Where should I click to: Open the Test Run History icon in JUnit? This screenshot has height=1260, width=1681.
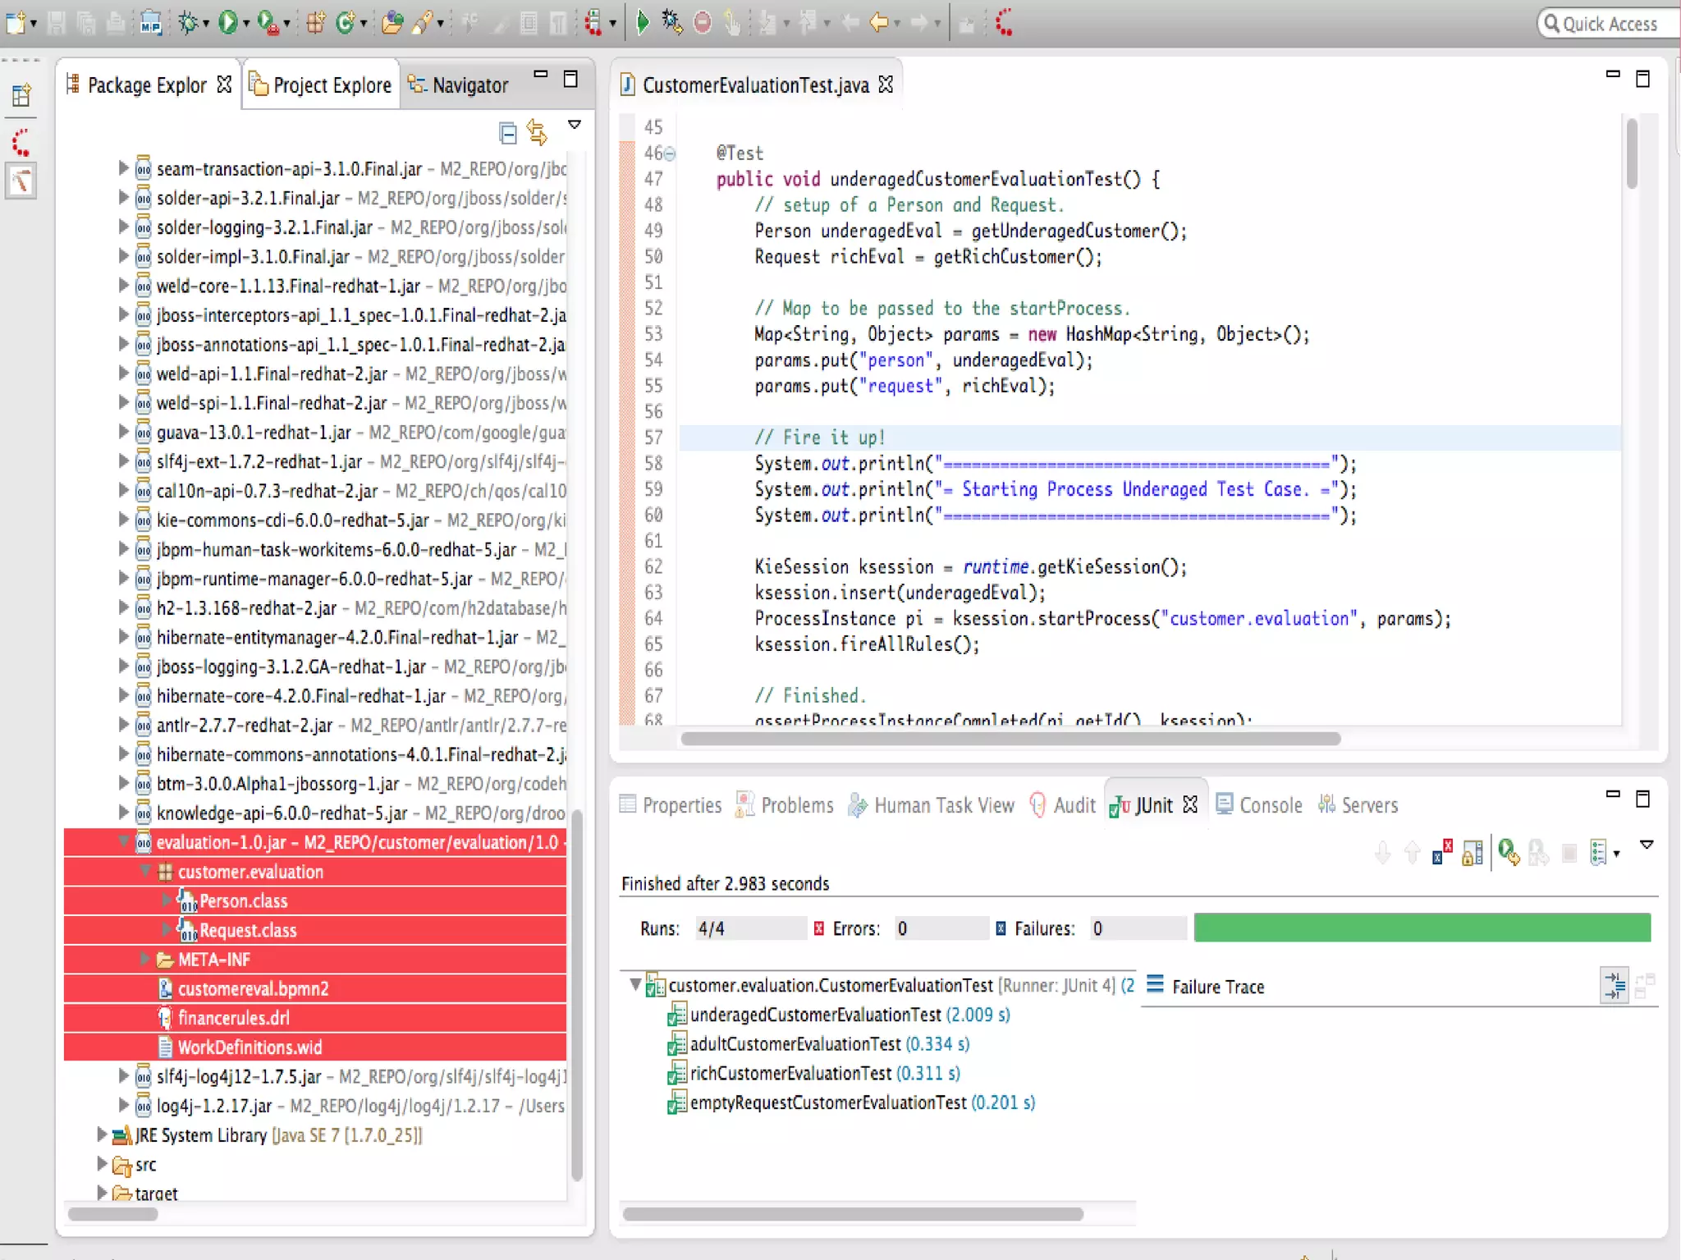[x=1598, y=854]
